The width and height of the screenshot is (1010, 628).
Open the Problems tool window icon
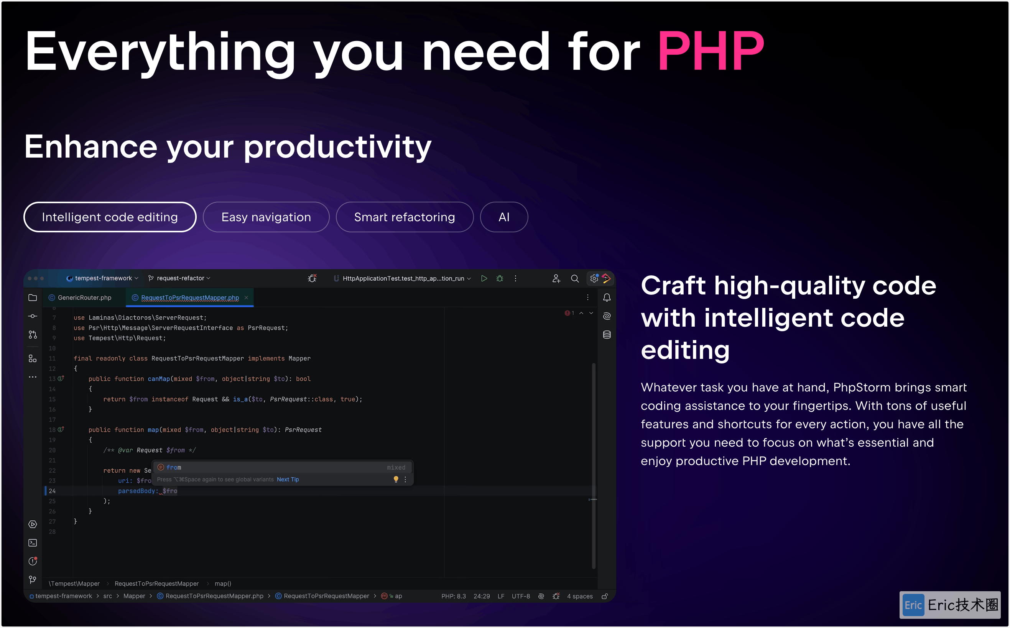click(32, 562)
